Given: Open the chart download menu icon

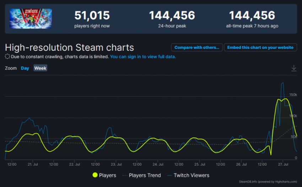Looking at the screenshot, I should point(294,68).
